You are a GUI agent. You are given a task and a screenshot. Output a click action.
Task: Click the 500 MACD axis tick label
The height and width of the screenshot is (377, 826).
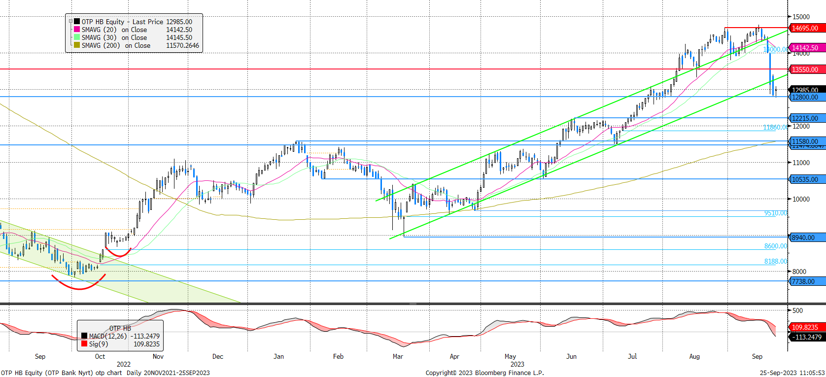797,310
